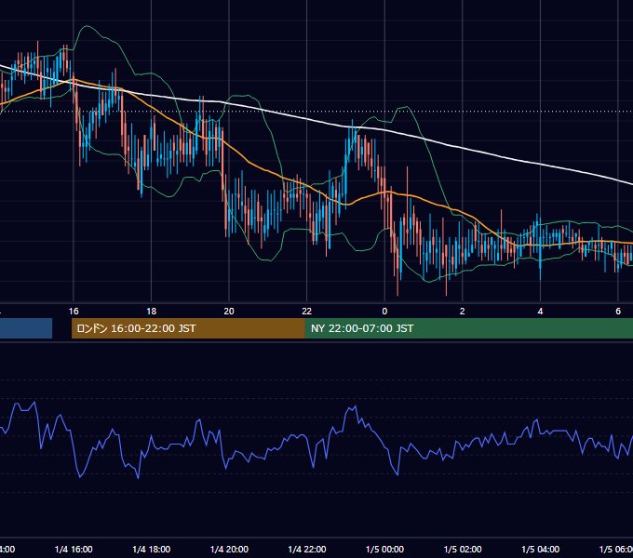Click the 1/5 00:00 date label
This screenshot has width=633, height=558.
[384, 549]
